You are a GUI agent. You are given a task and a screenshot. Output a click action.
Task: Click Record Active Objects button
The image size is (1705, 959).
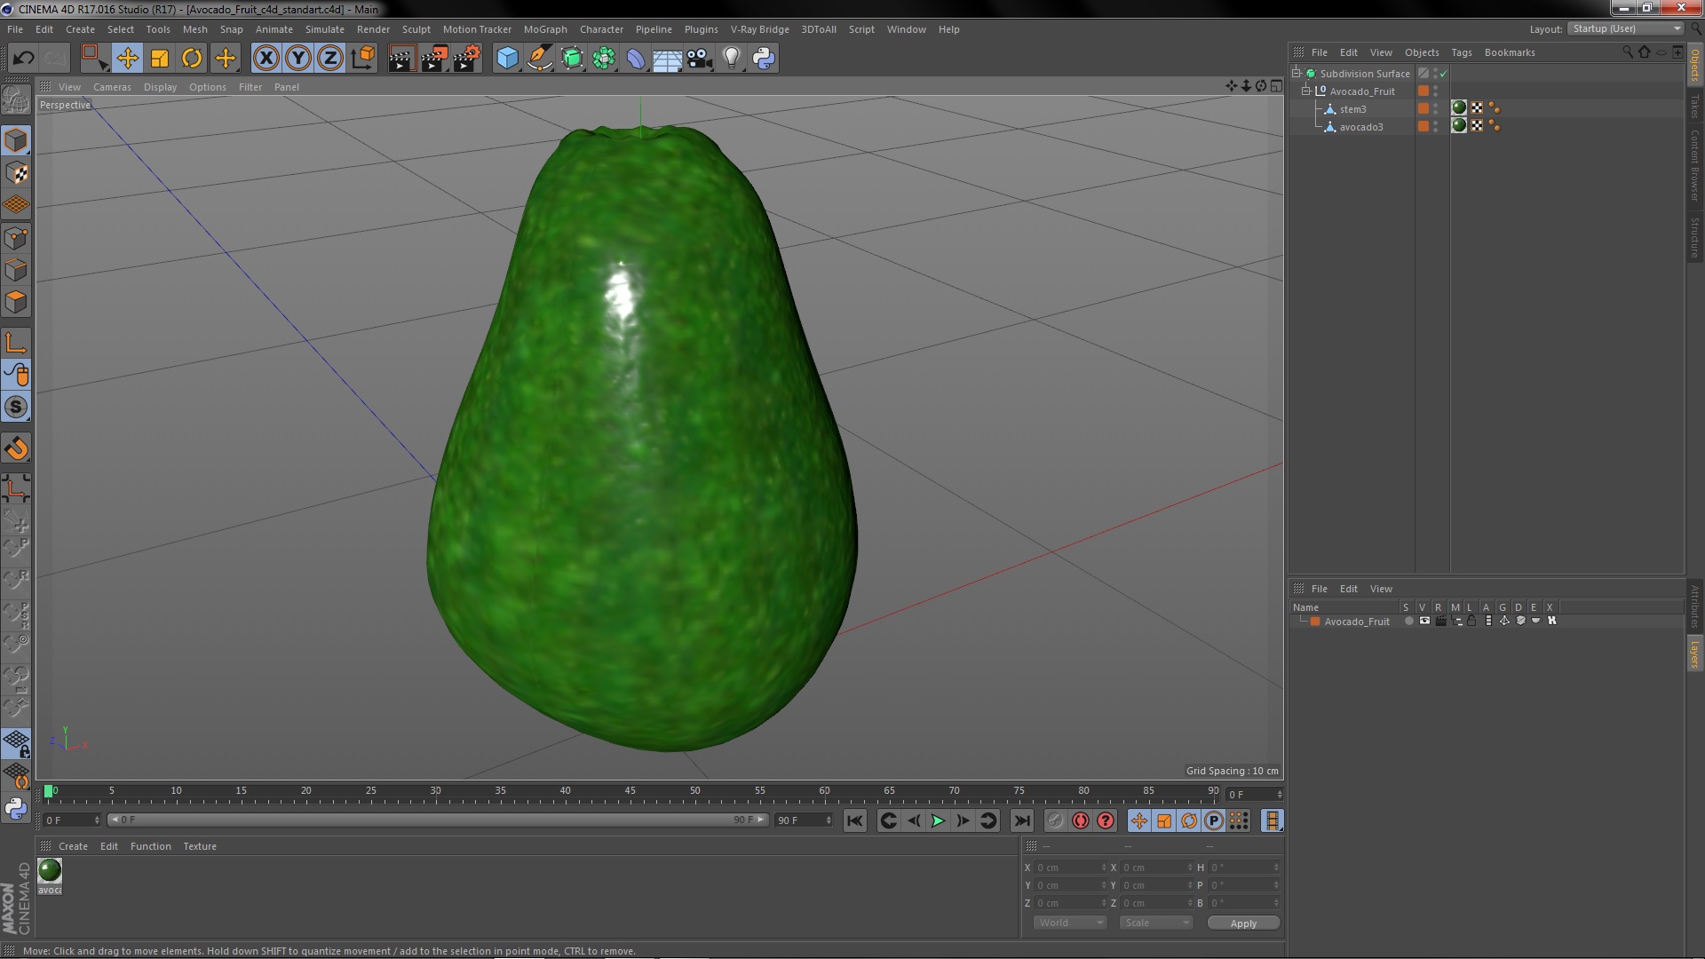[x=1055, y=821]
